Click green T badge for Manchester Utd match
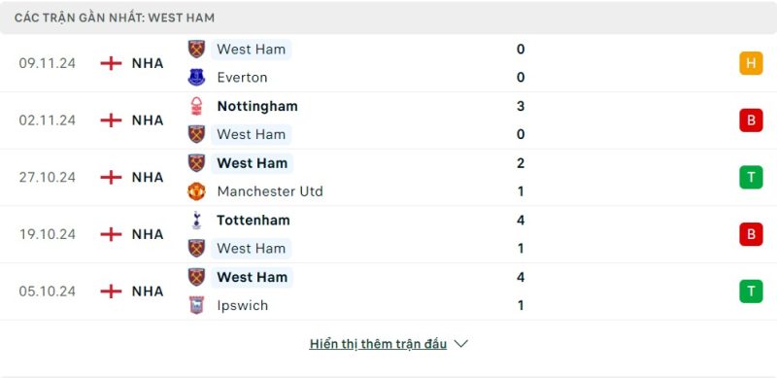The width and height of the screenshot is (777, 378). point(751,178)
